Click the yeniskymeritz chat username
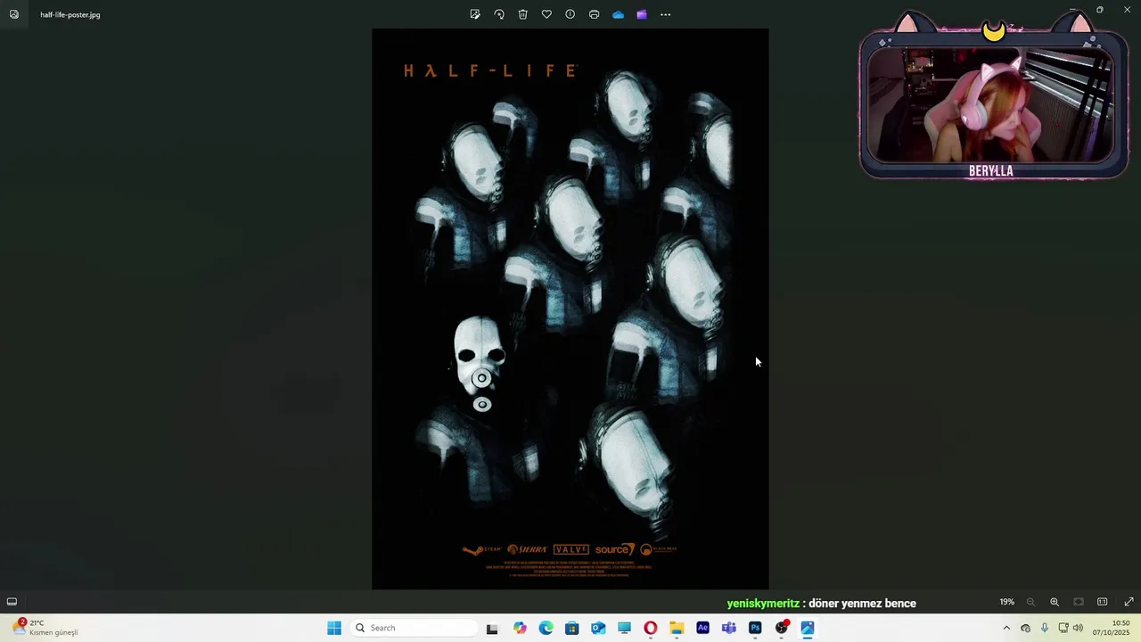 (763, 604)
